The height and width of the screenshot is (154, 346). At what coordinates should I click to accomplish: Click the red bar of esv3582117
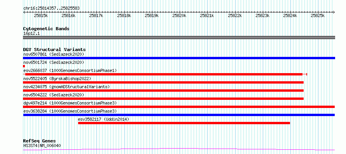[x=184, y=123]
